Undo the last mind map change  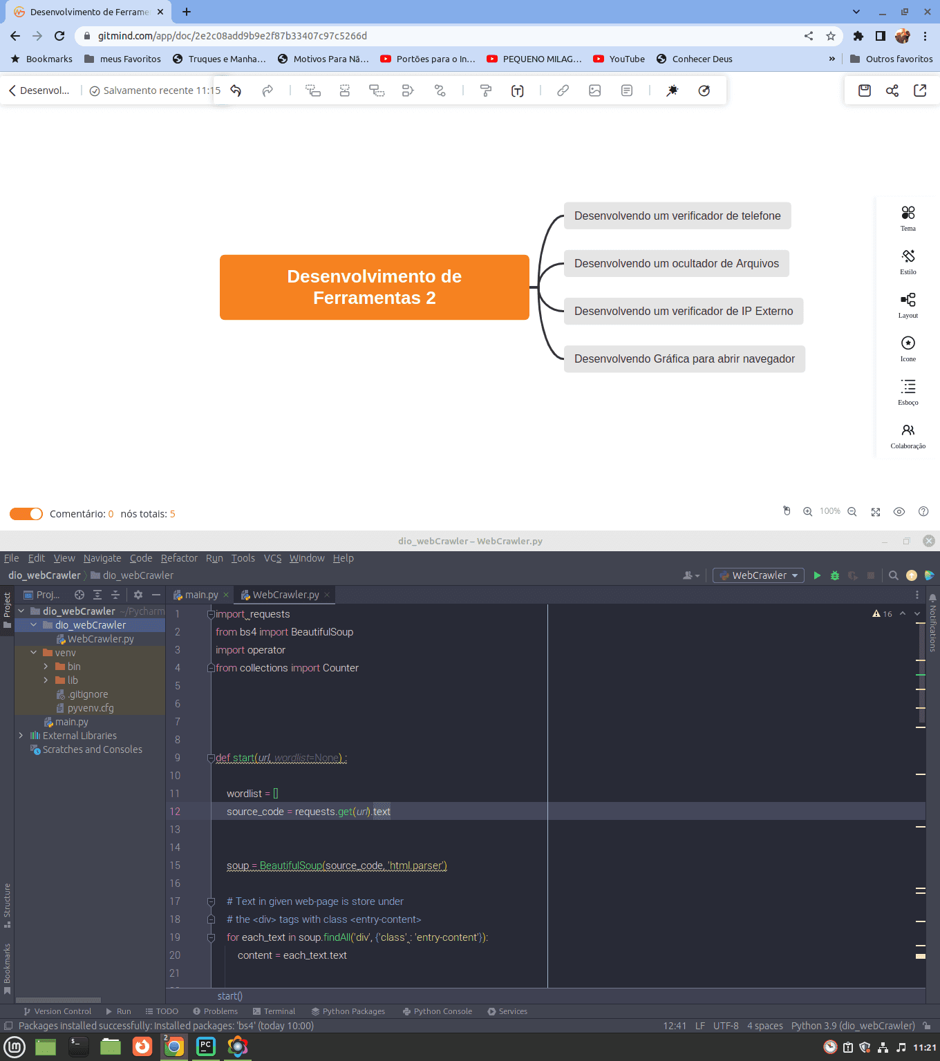coord(235,90)
